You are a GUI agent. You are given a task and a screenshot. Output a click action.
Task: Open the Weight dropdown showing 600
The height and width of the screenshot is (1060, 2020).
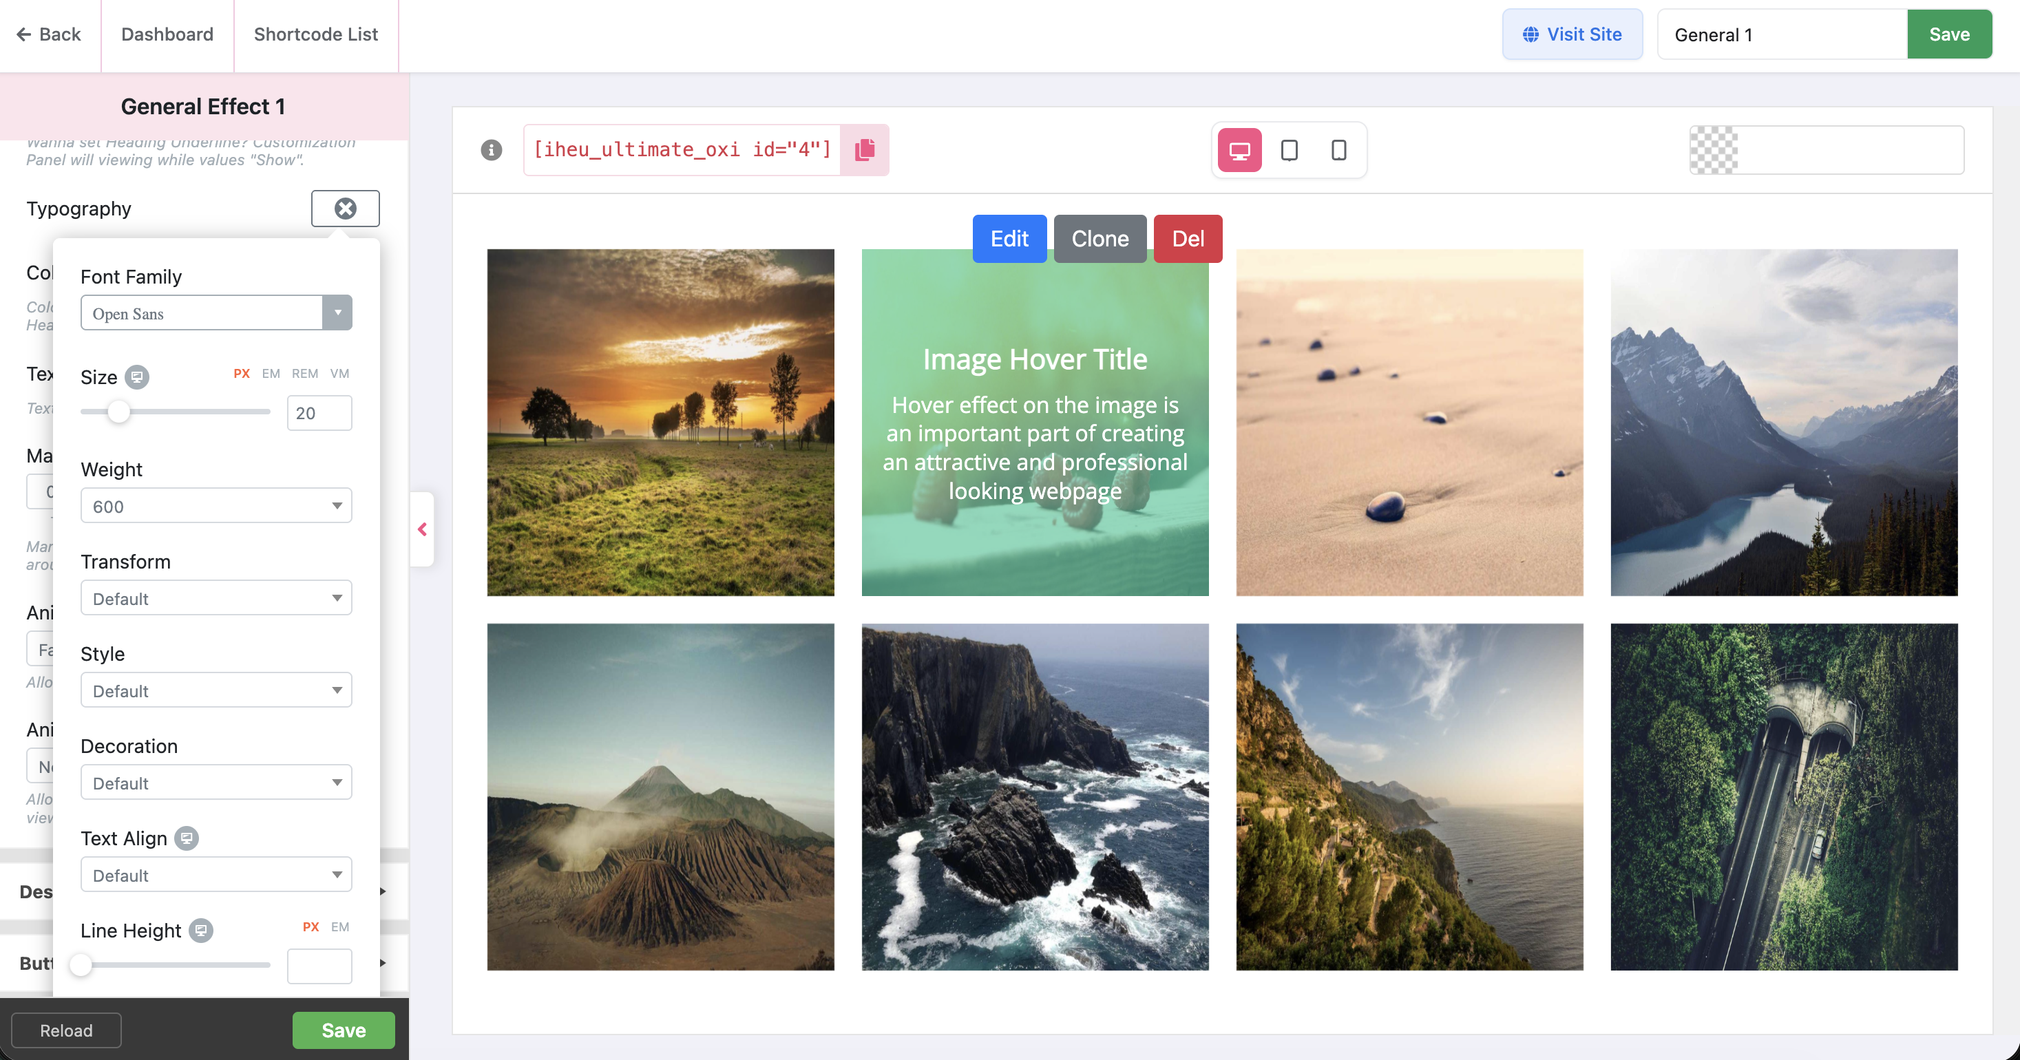tap(215, 506)
